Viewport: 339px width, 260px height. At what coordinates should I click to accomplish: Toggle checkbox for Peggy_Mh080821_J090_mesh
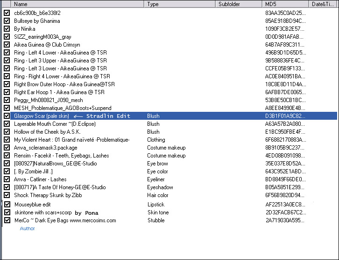click(x=7, y=100)
